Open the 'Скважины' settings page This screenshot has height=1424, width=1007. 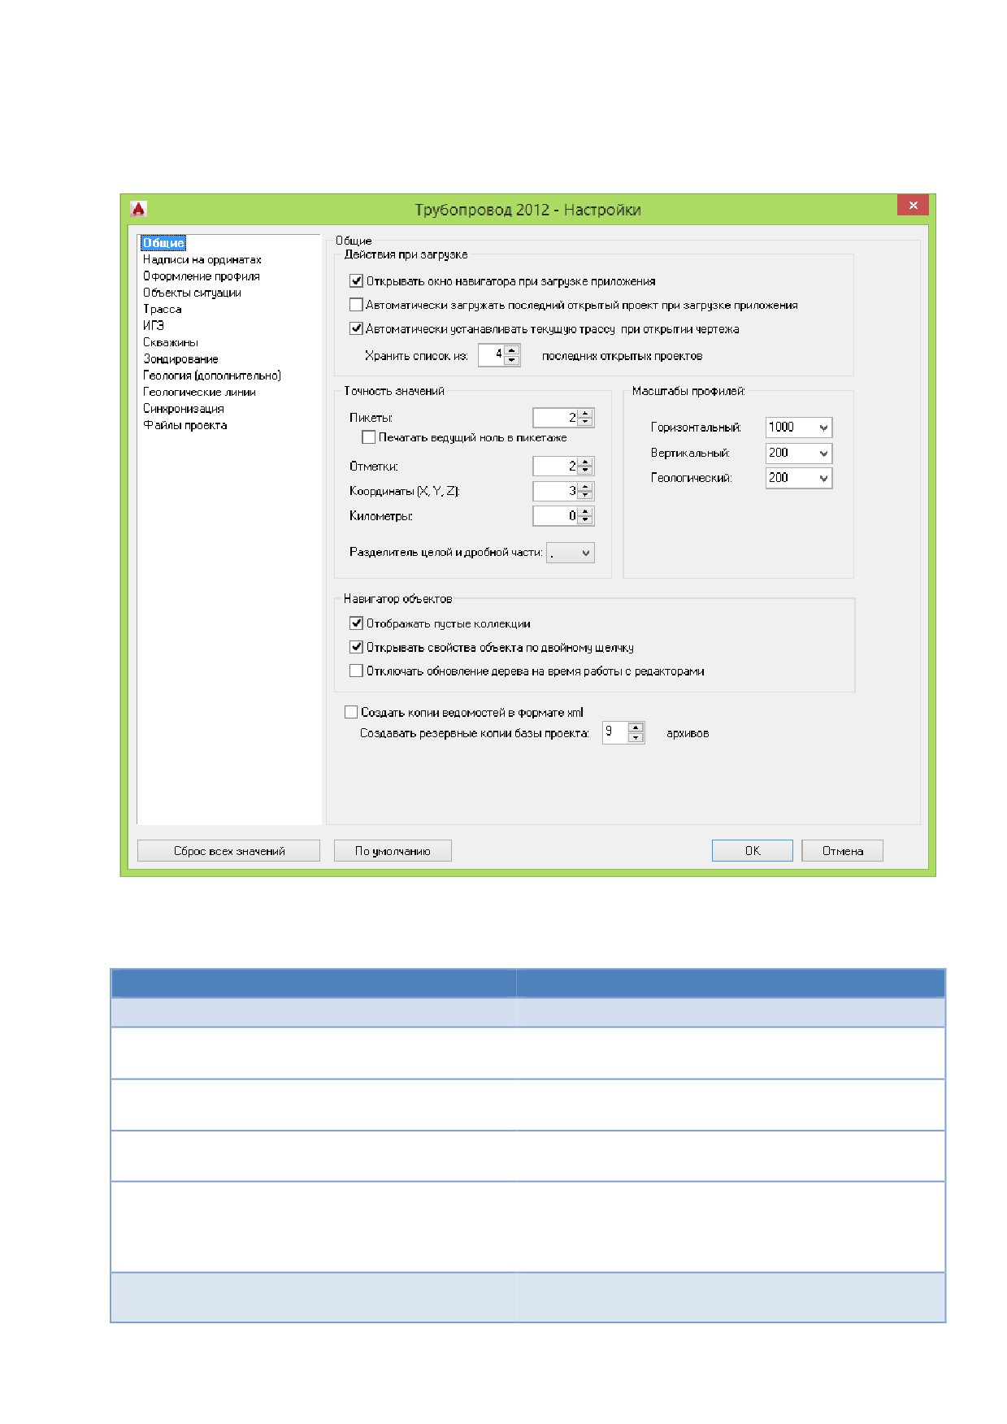click(x=171, y=342)
